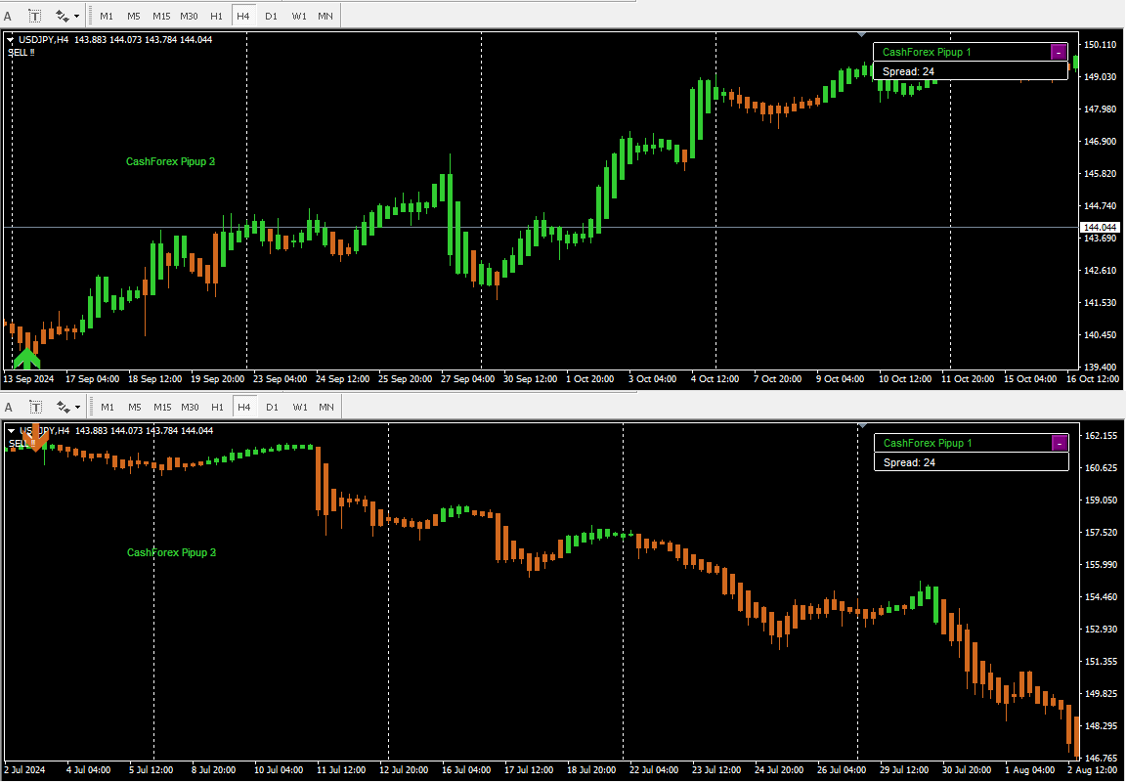The height and width of the screenshot is (783, 1127).
Task: Click the arrows objects icon in lower toolbar
Action: (64, 407)
